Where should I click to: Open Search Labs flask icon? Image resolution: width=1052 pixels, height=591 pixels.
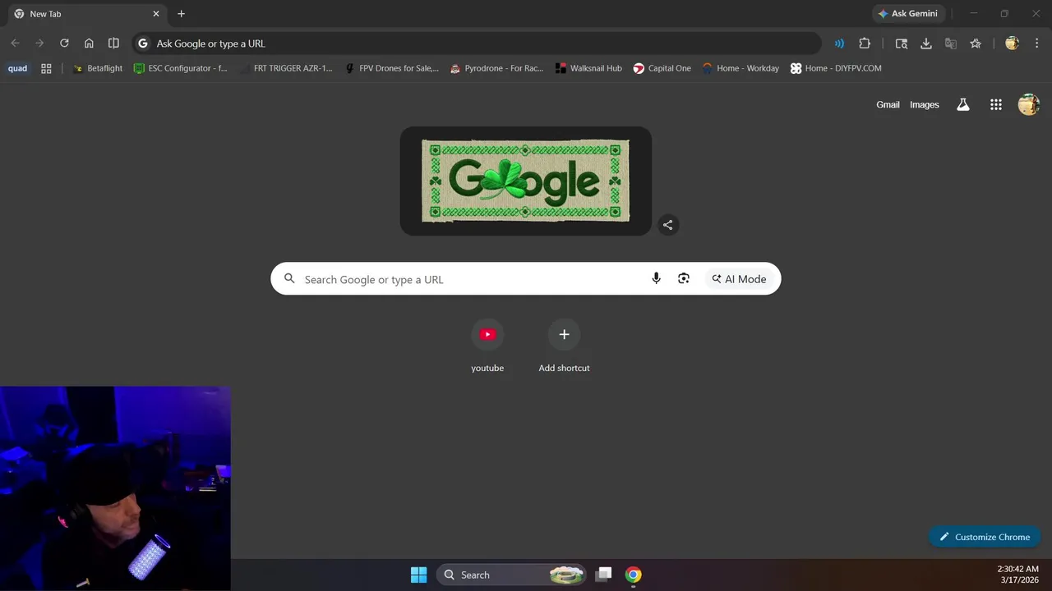click(962, 104)
